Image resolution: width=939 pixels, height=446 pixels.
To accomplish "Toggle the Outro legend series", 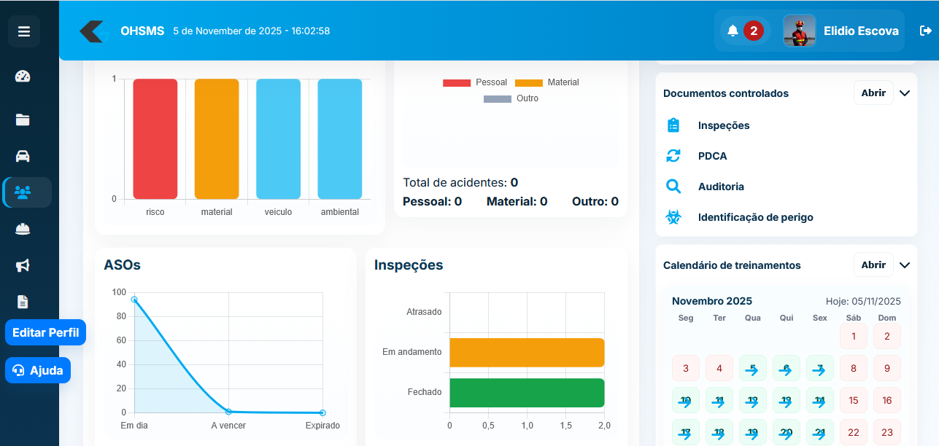I will coord(511,98).
